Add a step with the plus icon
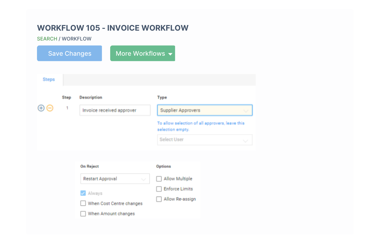Viewport: 380px width, 244px height. [x=41, y=108]
